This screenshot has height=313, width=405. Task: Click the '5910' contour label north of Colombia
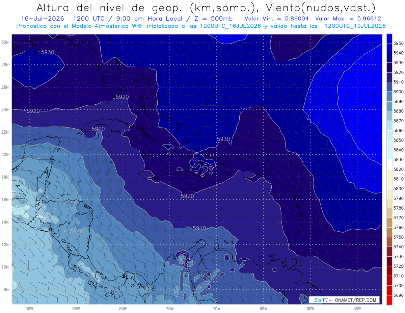tap(199, 229)
